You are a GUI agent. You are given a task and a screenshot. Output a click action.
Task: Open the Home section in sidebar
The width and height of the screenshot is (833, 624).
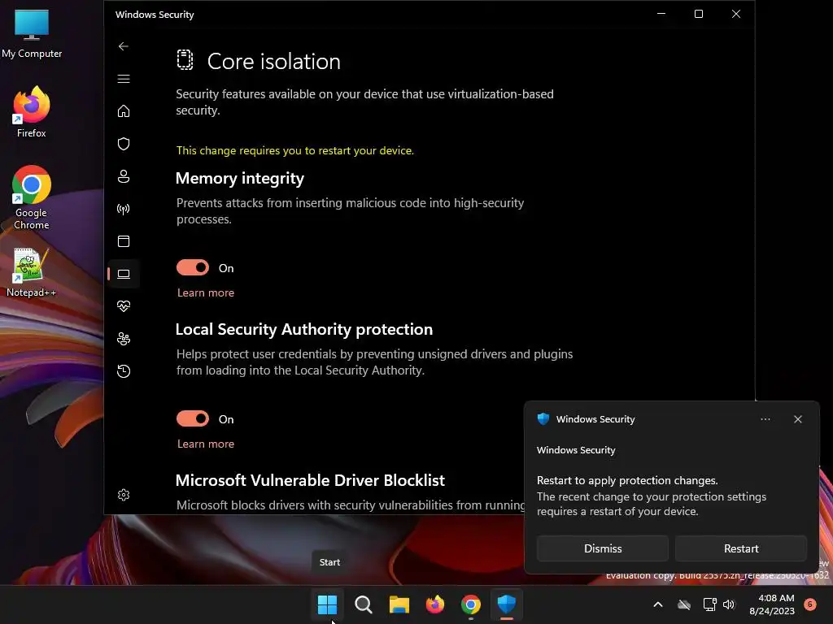(x=124, y=111)
